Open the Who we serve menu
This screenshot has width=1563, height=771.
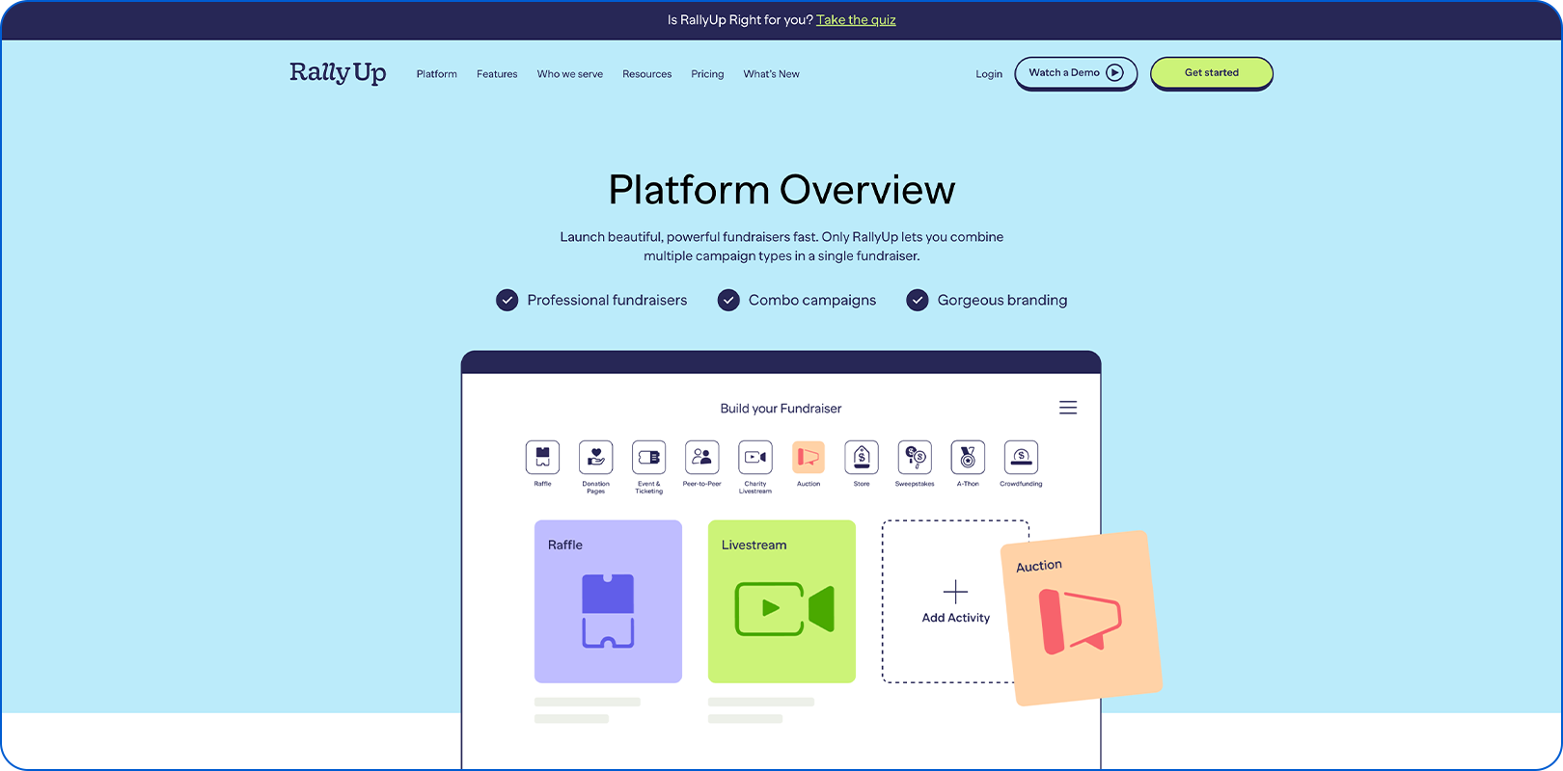tap(570, 74)
